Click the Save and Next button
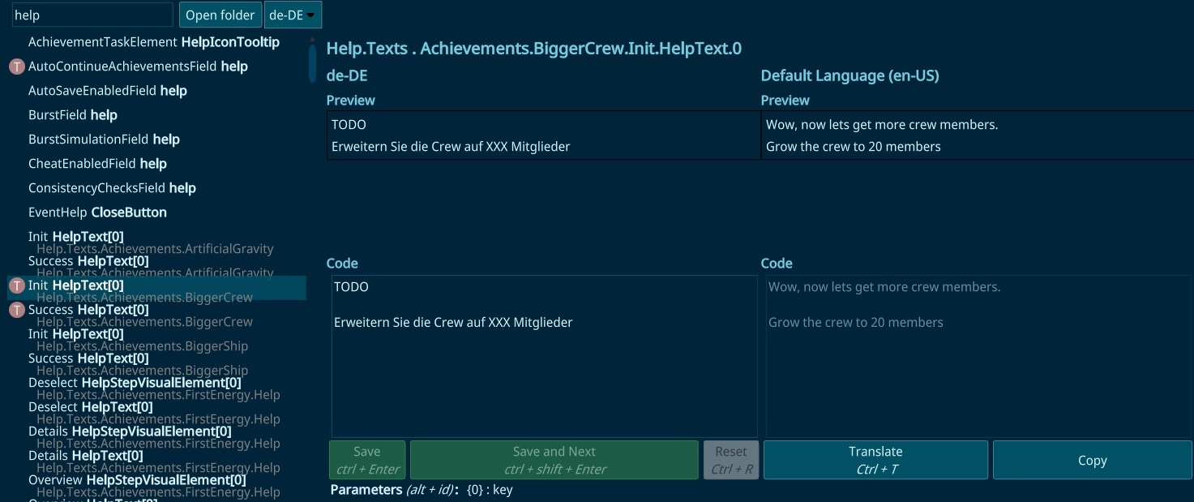The height and width of the screenshot is (502, 1194). click(x=554, y=460)
